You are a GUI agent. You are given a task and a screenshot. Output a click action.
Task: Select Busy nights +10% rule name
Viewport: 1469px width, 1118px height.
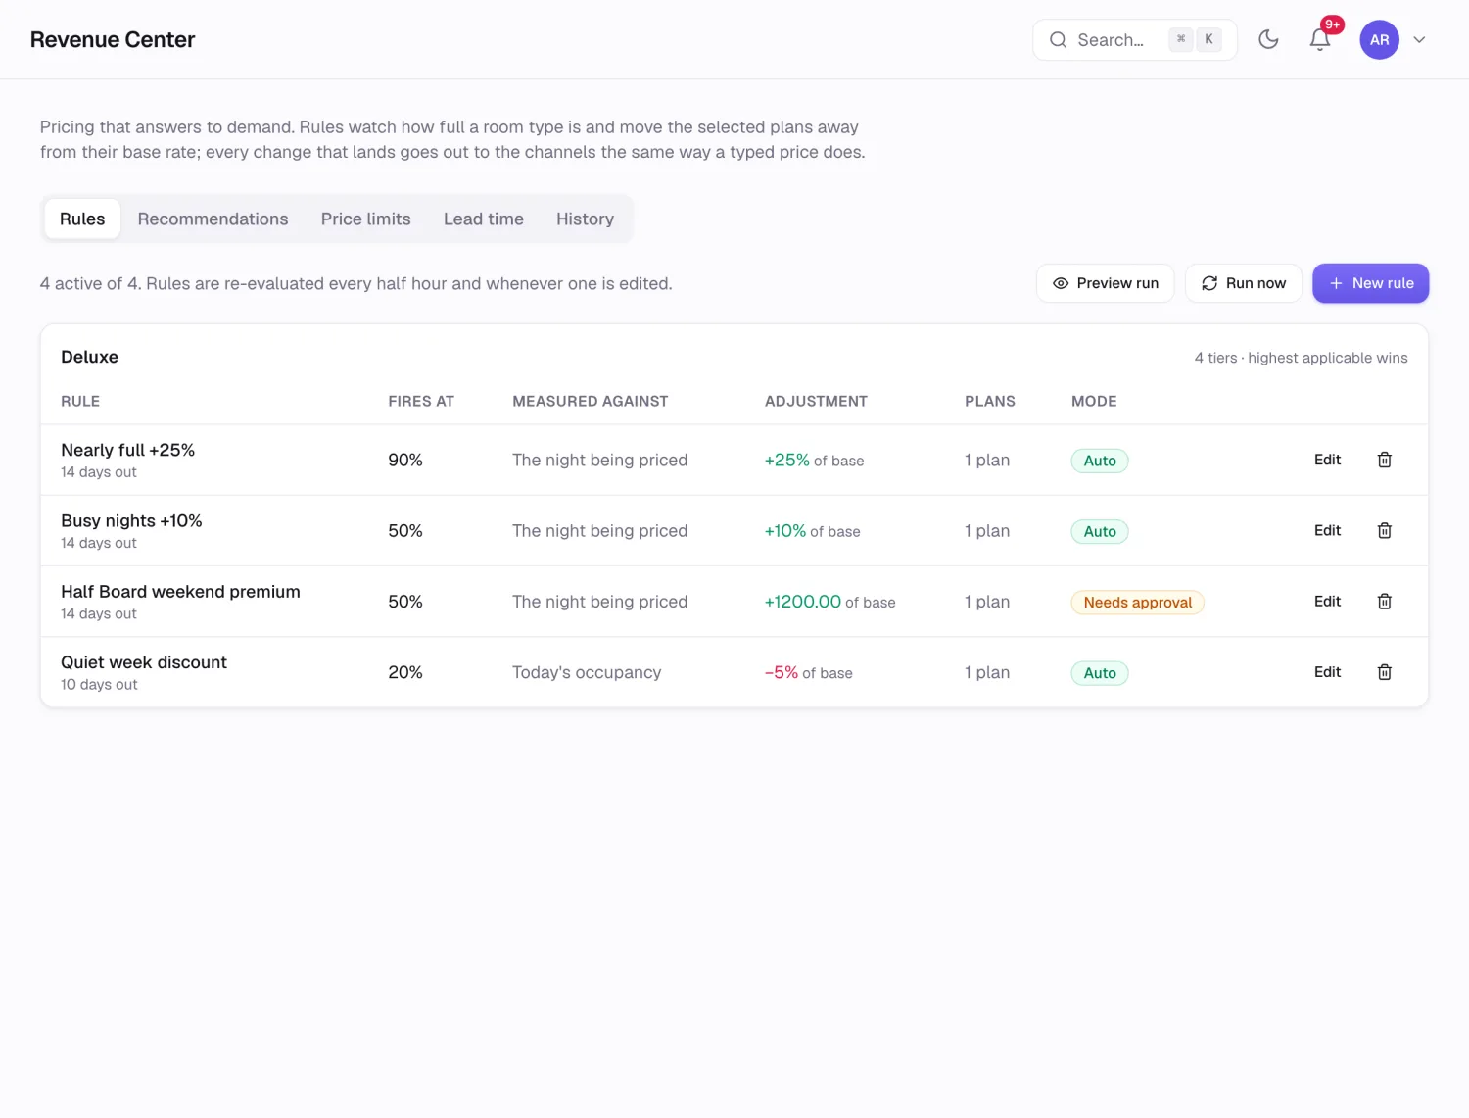click(131, 520)
